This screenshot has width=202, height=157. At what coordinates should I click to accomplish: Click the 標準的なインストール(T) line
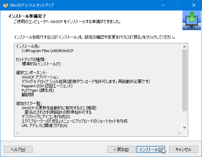[41, 64]
